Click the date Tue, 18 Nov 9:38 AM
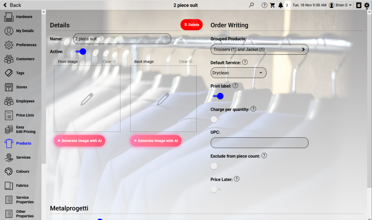The image size is (372, 220). [x=310, y=5]
